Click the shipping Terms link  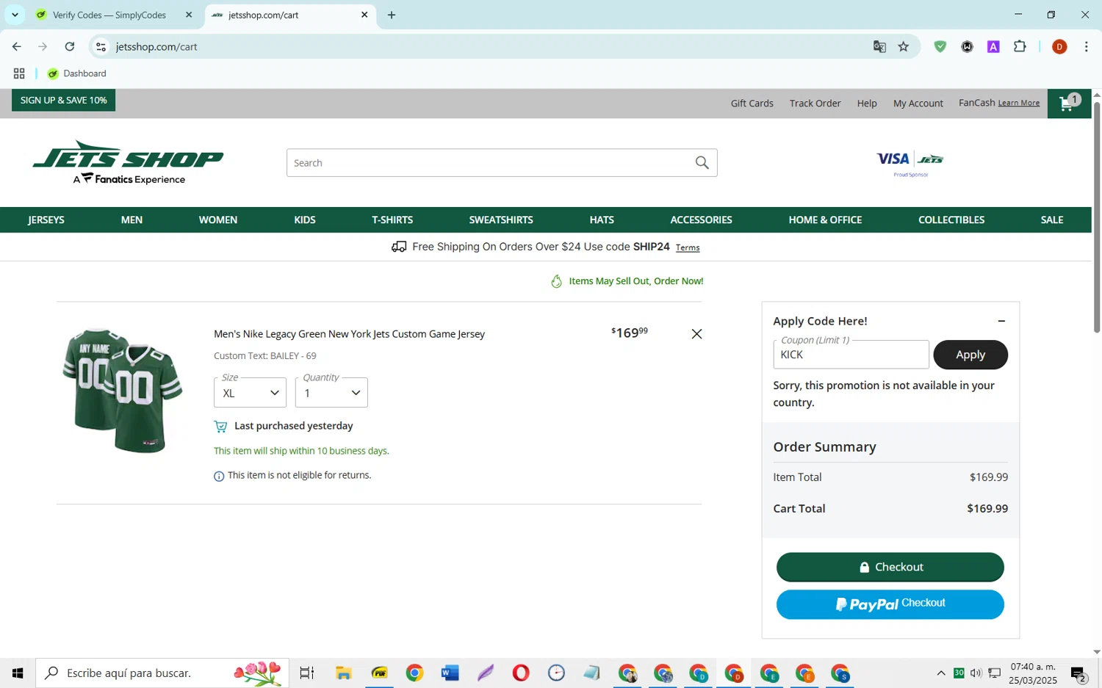tap(688, 247)
